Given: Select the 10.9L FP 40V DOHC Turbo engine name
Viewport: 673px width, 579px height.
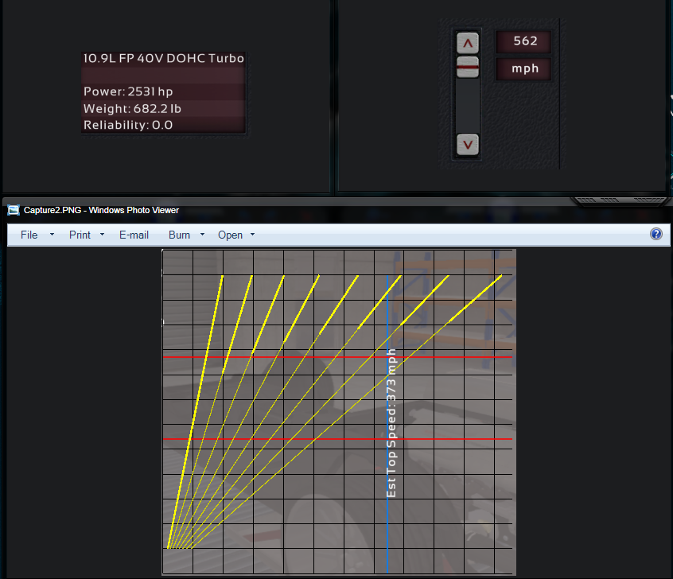Looking at the screenshot, I should 164,58.
